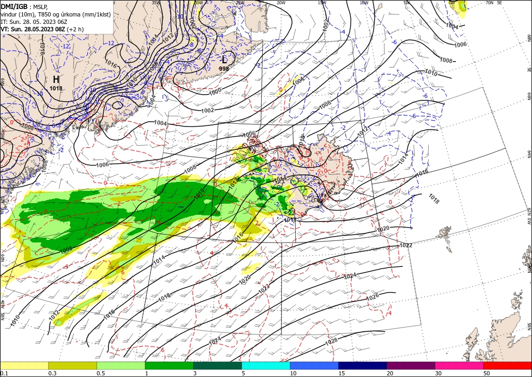Click the '64N' latitude label

tap(529, 154)
